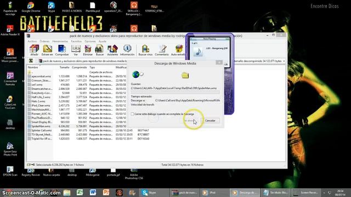Open Mobogenie desktop icon
Screen dimensions: 351x197
click(93, 173)
